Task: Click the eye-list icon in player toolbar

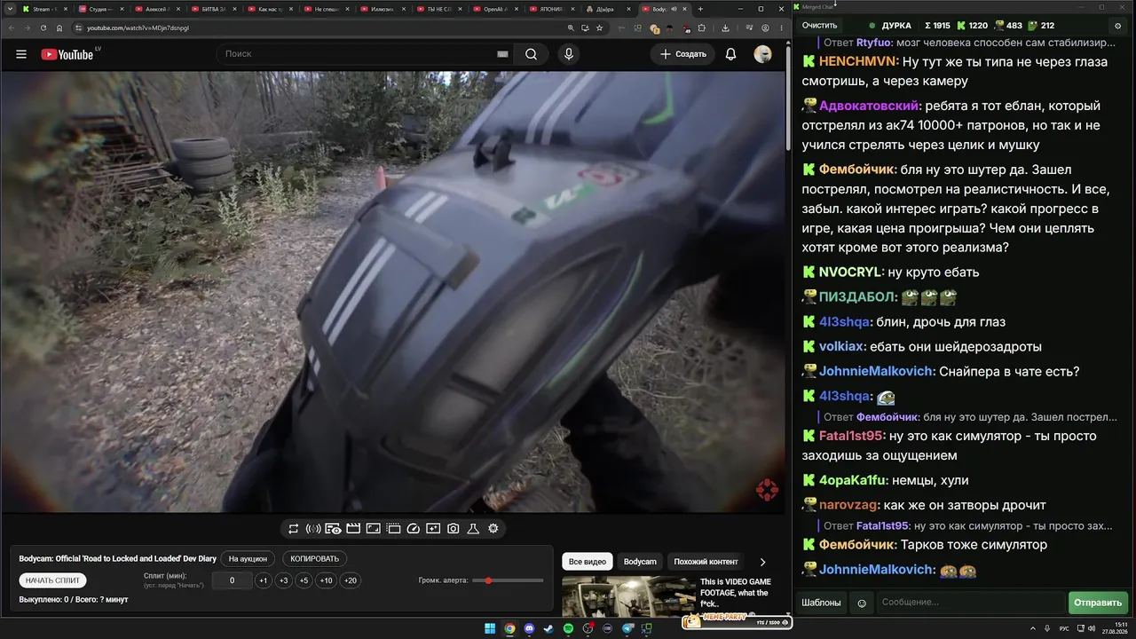Action: pos(333,529)
